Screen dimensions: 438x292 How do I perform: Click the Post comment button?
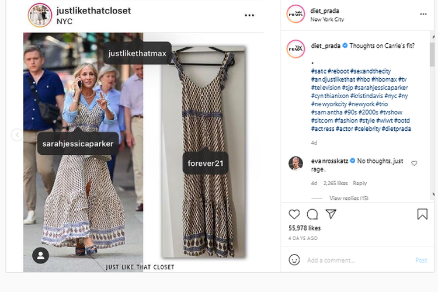coord(421,260)
